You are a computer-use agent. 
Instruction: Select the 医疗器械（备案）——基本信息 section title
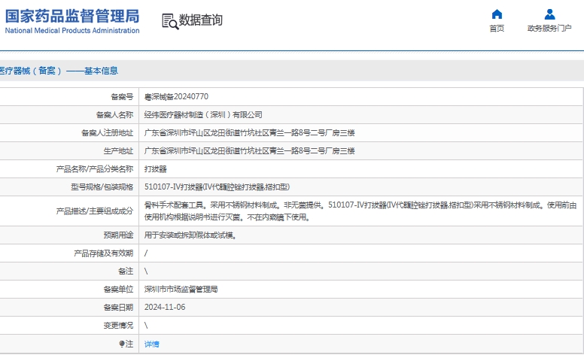59,71
